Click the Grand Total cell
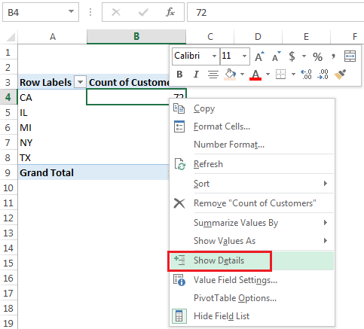 [x=52, y=172]
